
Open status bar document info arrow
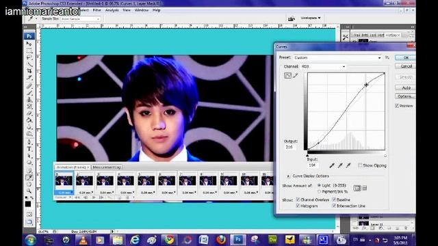(x=112, y=232)
